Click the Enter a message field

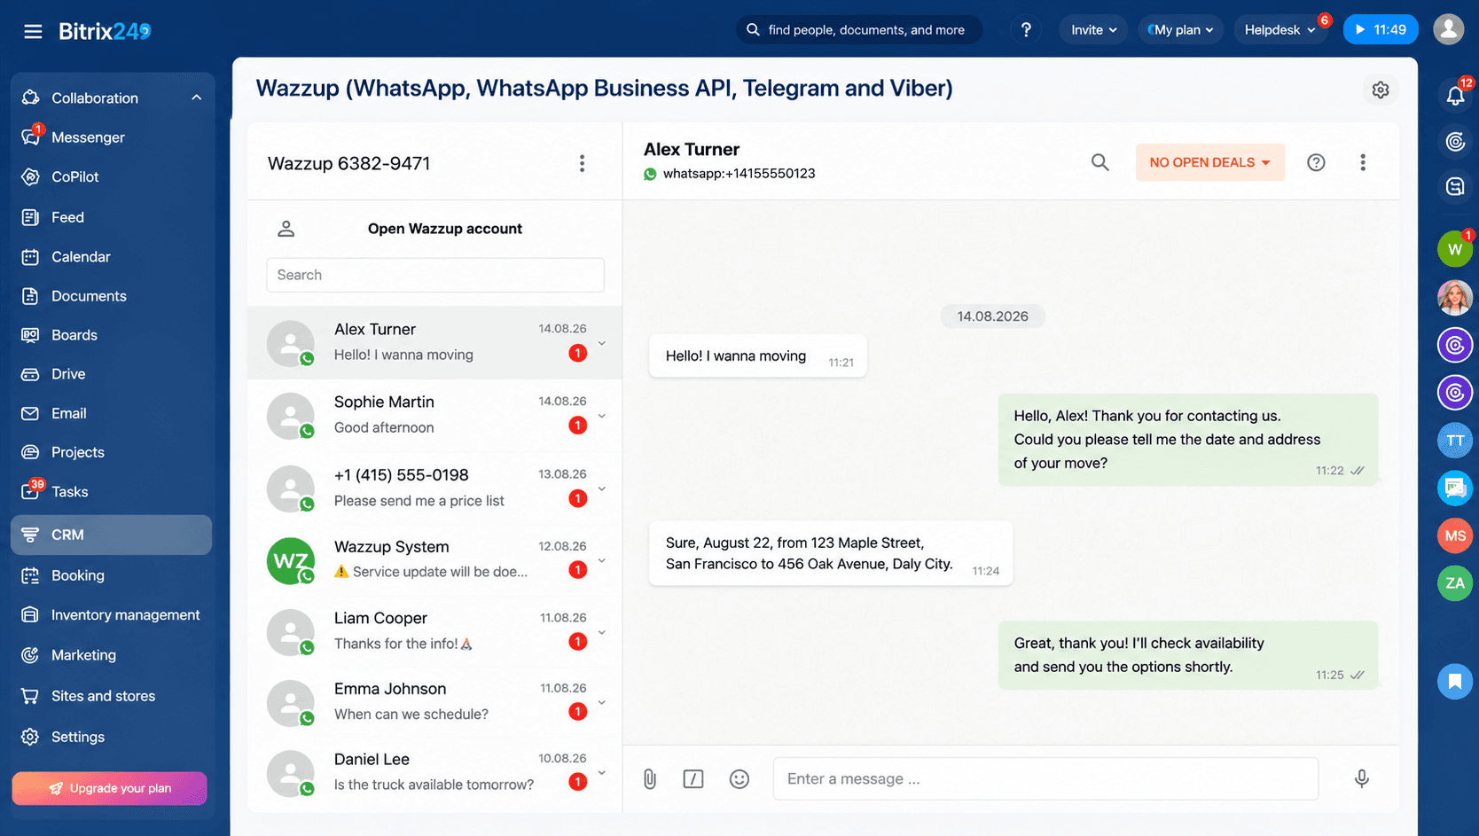click(x=1045, y=778)
